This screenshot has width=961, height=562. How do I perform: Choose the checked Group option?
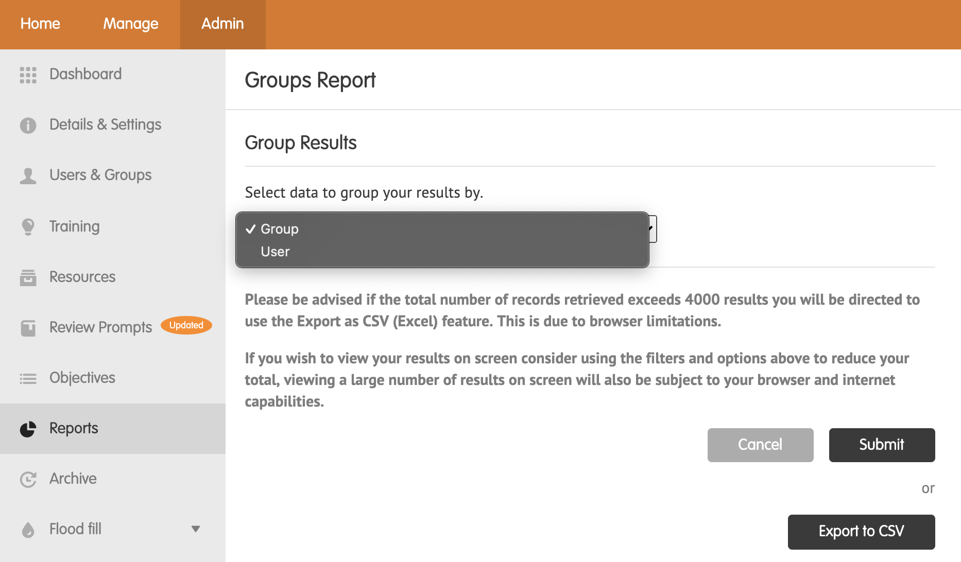click(x=279, y=229)
